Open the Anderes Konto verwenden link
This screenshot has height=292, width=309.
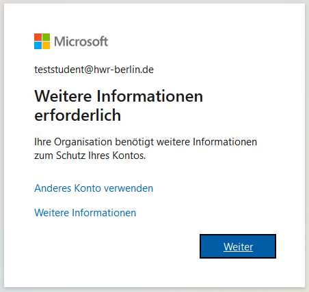click(94, 188)
